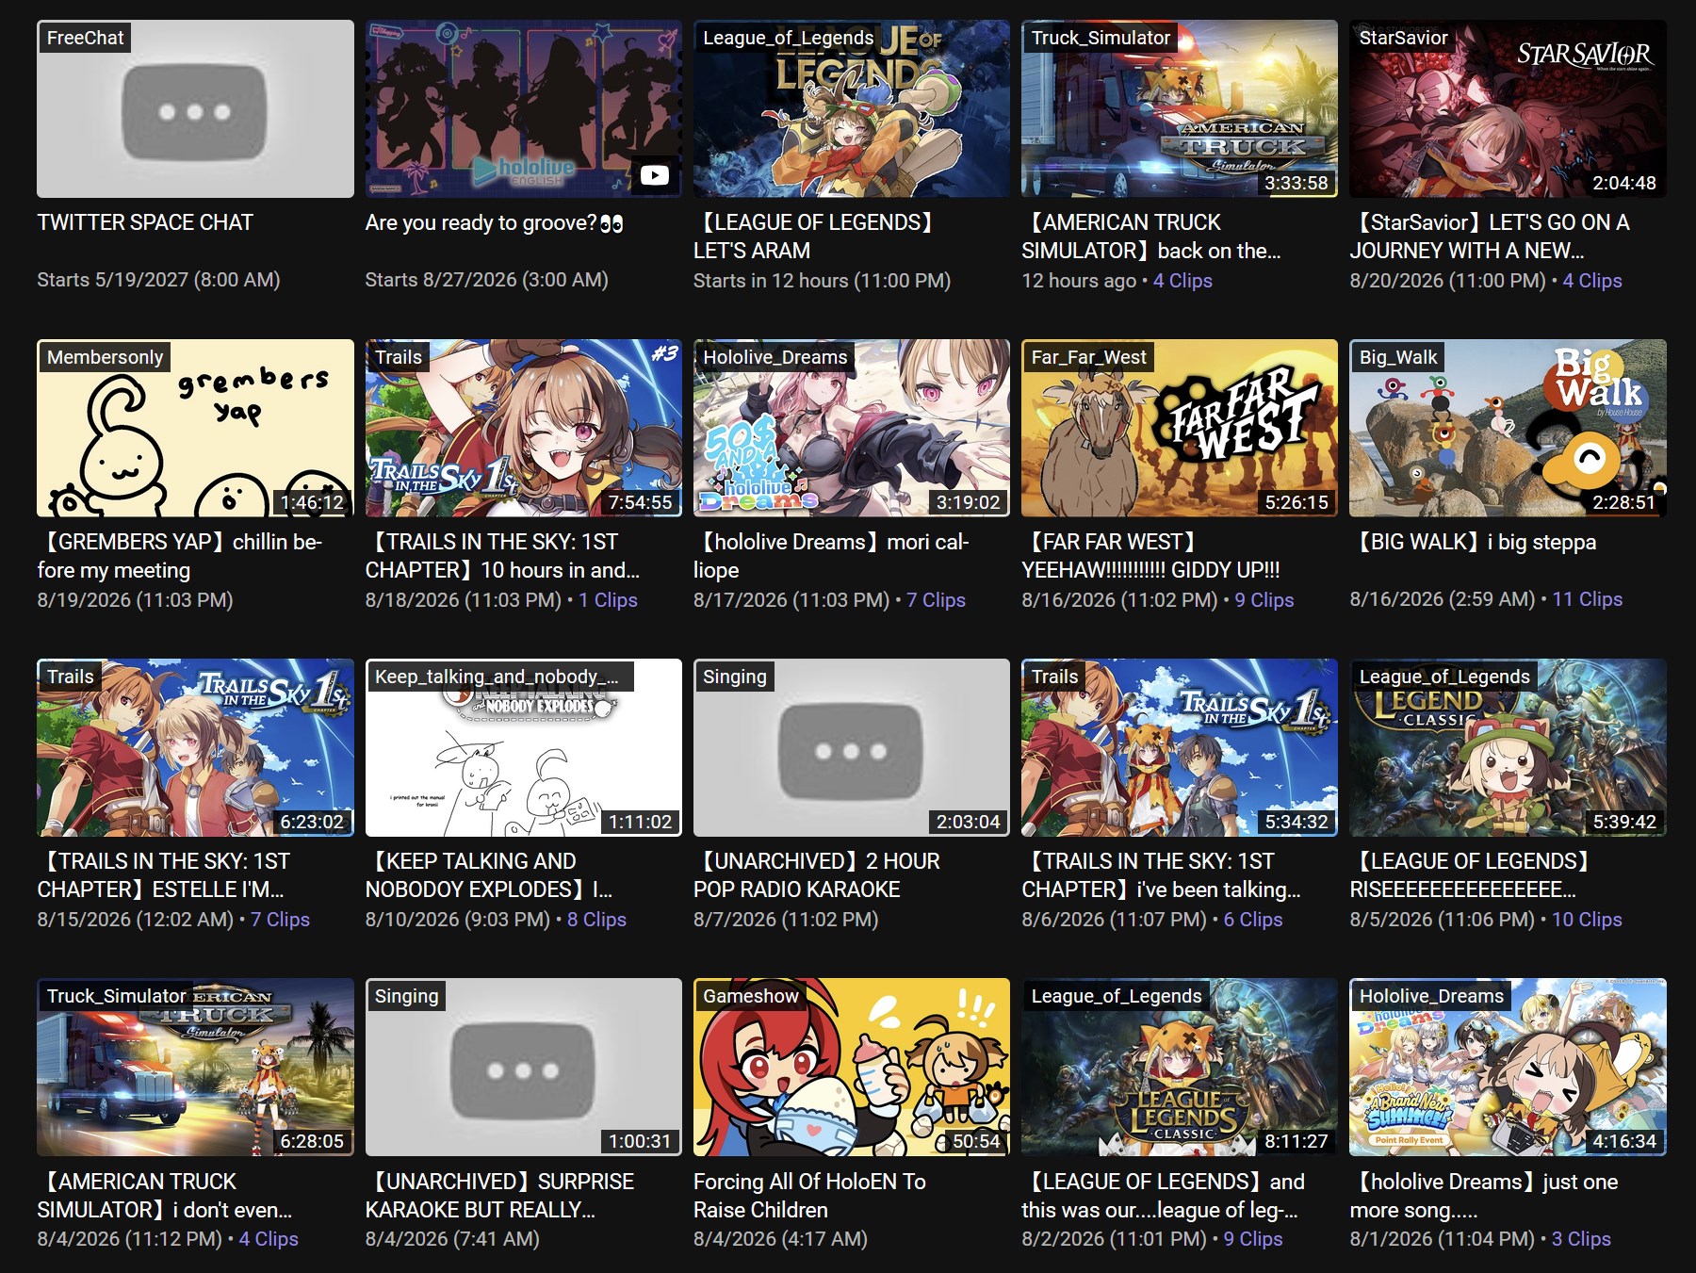Select the Gameshow topic tag
The image size is (1696, 1273).
750,996
